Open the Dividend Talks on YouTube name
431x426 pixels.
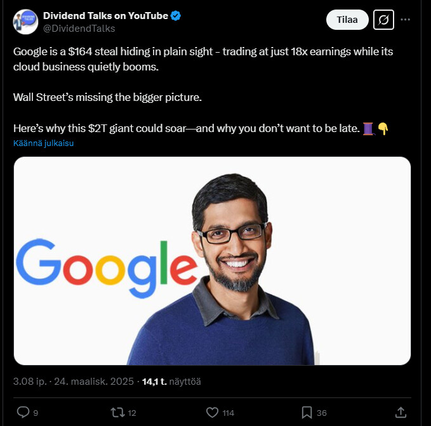click(105, 16)
